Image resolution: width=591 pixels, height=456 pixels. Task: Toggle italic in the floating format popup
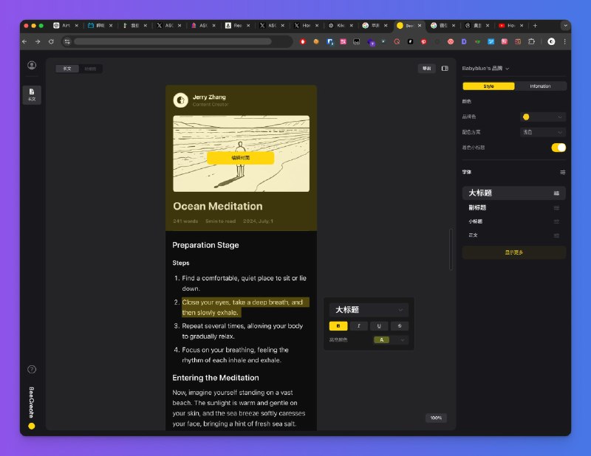[x=359, y=326]
